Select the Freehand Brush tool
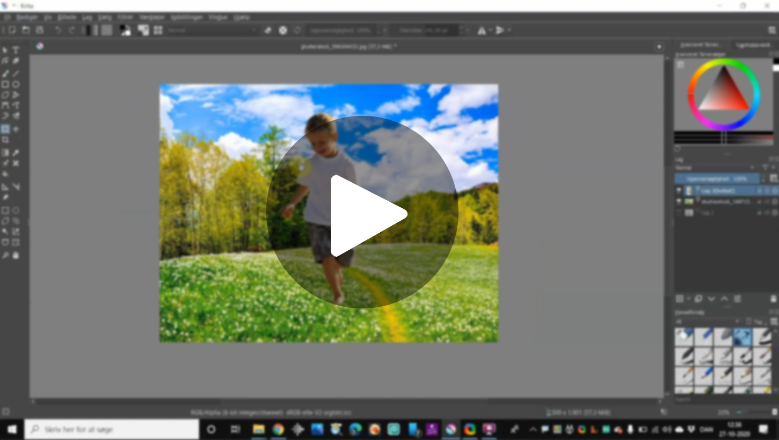 [5, 73]
